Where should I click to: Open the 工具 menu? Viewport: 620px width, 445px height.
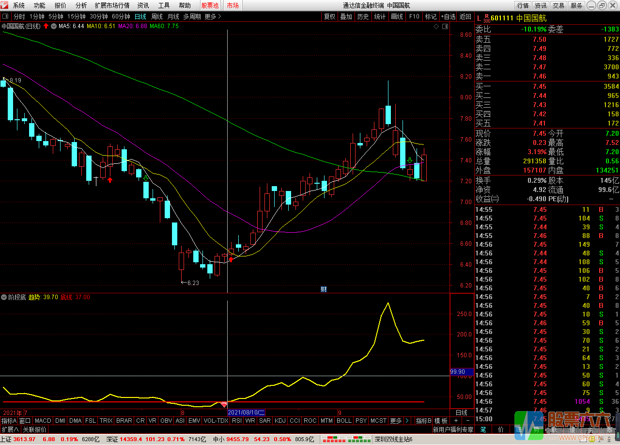(x=164, y=5)
